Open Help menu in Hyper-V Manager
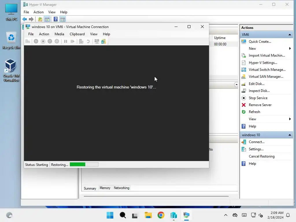The width and height of the screenshot is (296, 222). tap(64, 12)
